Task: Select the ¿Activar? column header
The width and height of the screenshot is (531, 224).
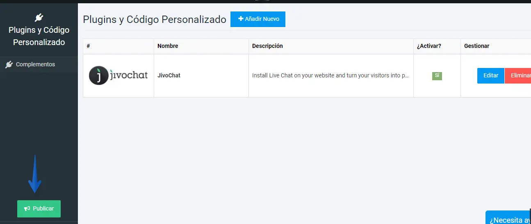Action: pyautogui.click(x=429, y=46)
